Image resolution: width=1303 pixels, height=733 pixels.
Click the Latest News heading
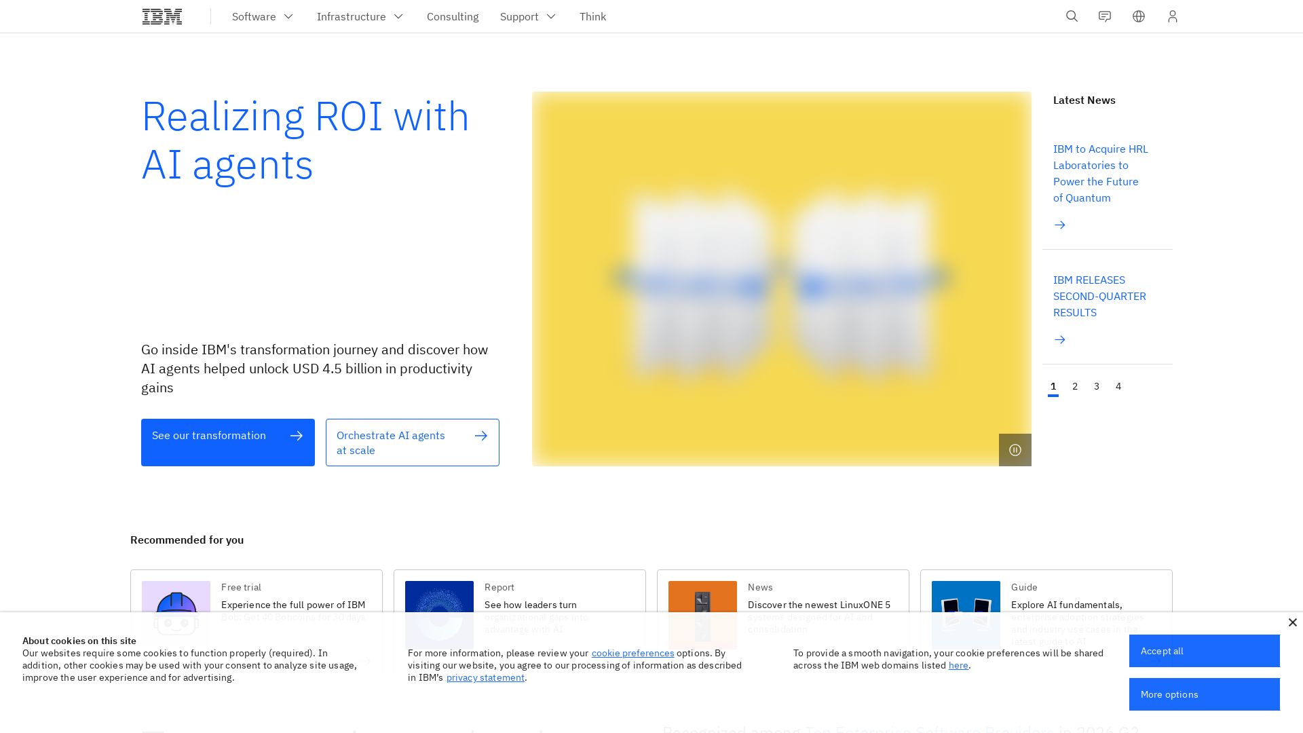click(1084, 100)
